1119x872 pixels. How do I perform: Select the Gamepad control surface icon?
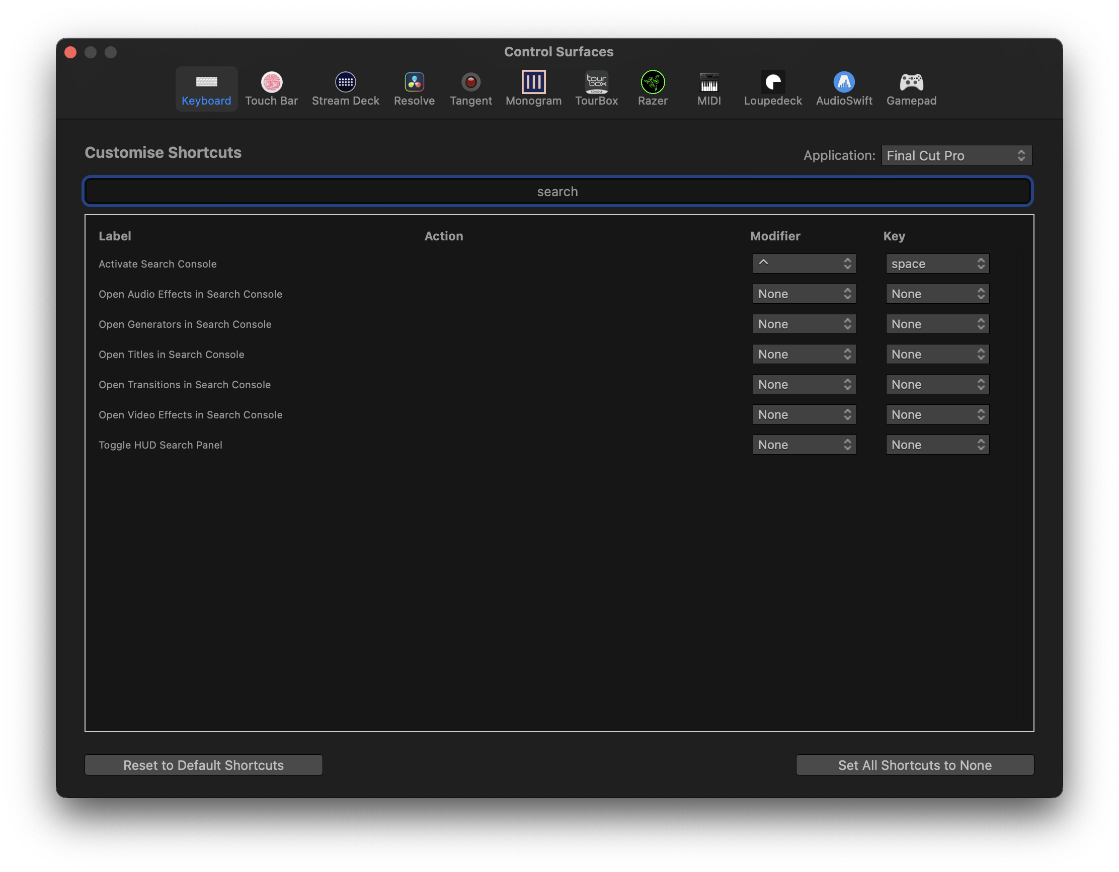pos(911,88)
